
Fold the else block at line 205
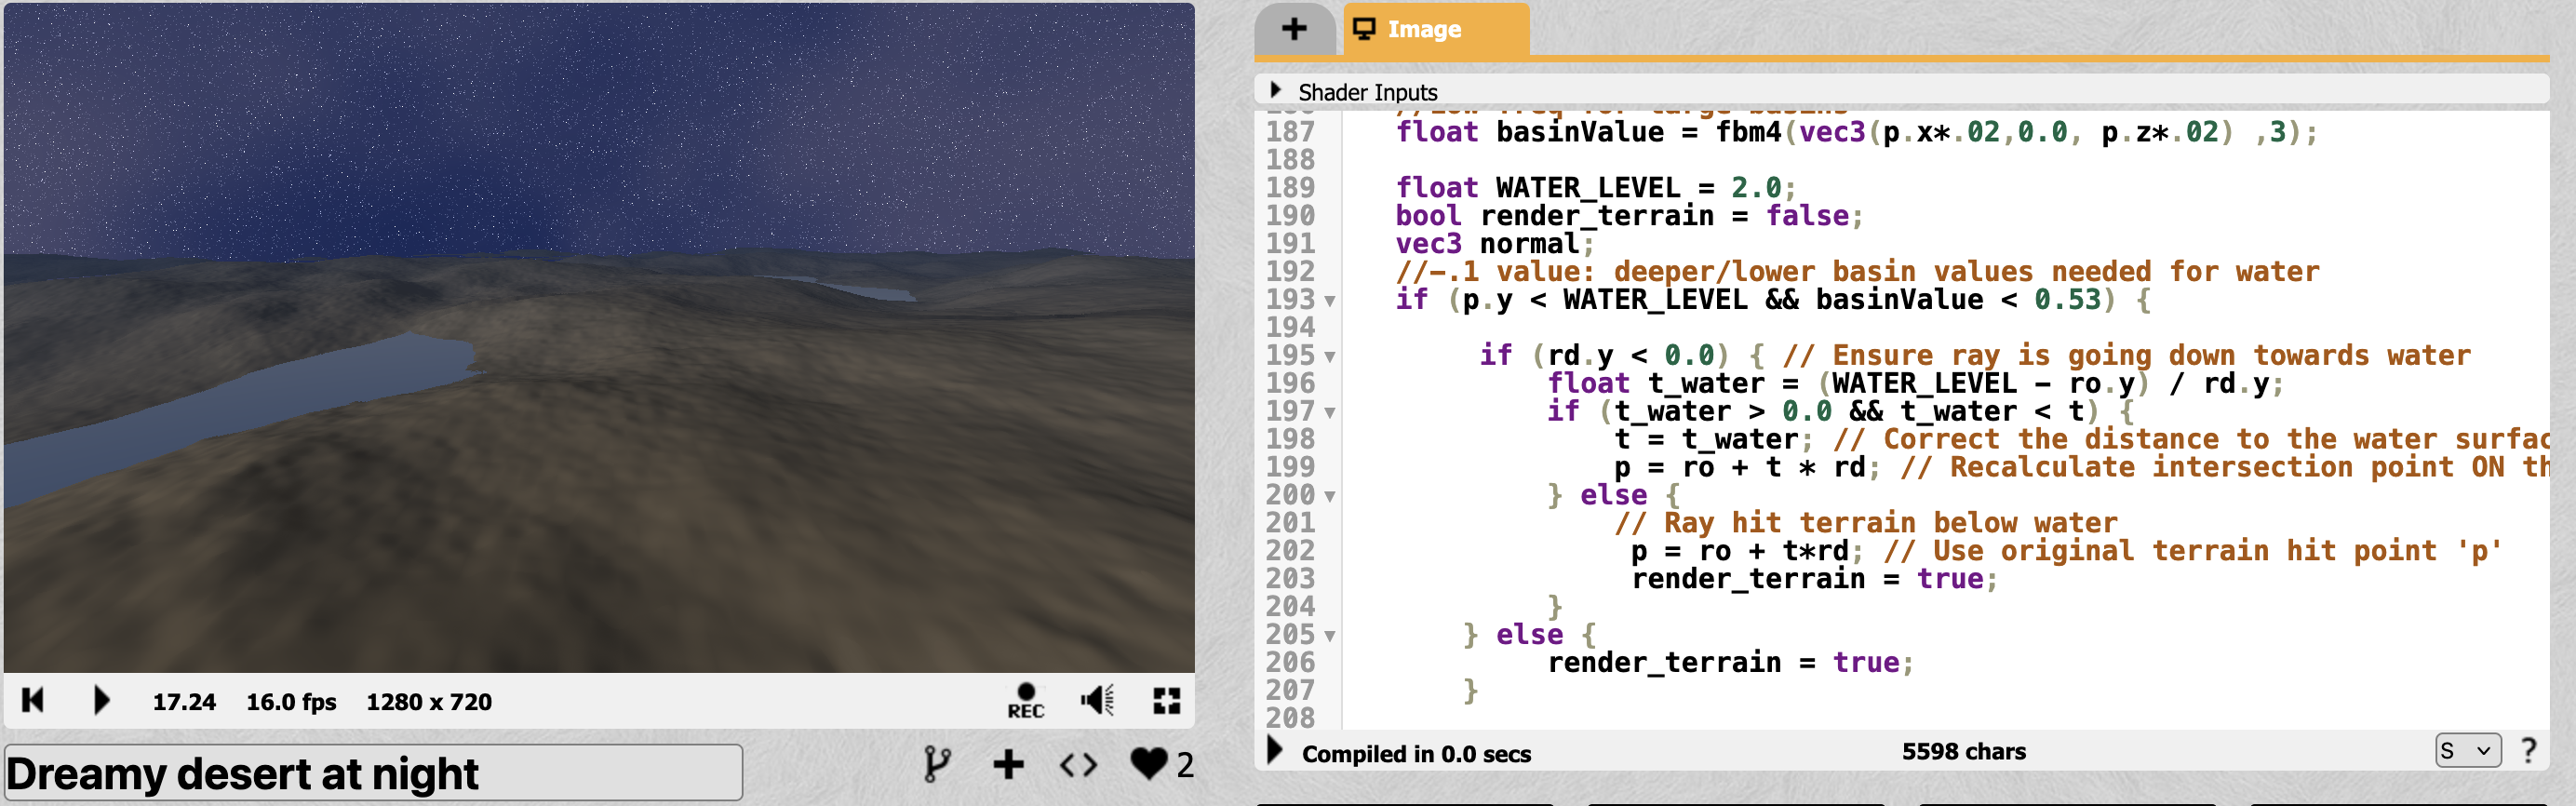point(1330,636)
